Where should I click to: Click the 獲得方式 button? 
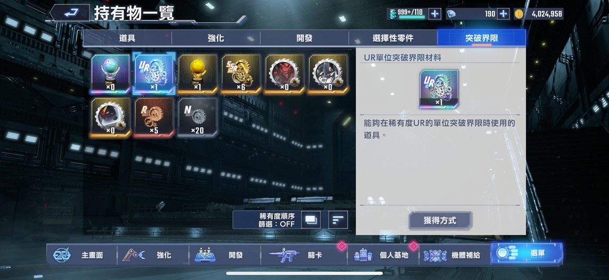click(x=440, y=221)
